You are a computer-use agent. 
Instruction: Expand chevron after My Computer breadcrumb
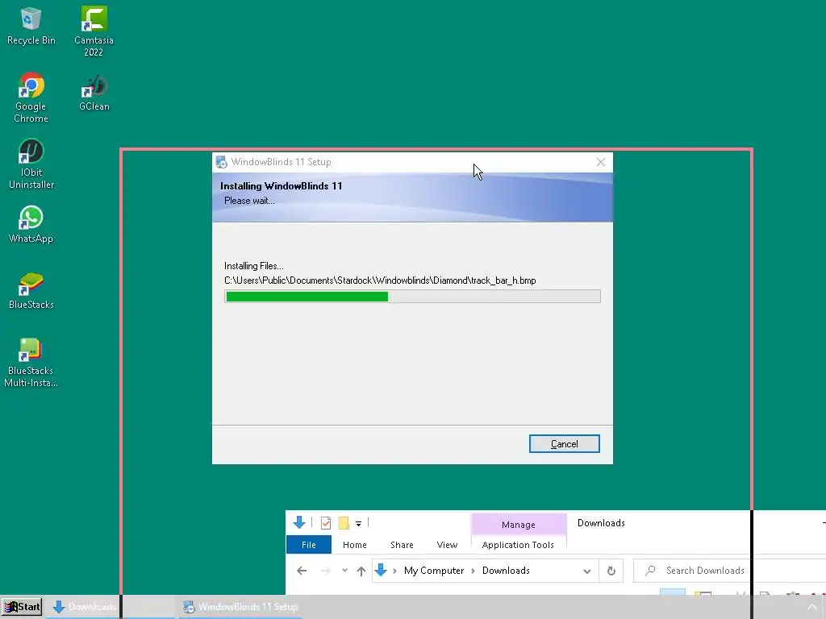point(473,571)
